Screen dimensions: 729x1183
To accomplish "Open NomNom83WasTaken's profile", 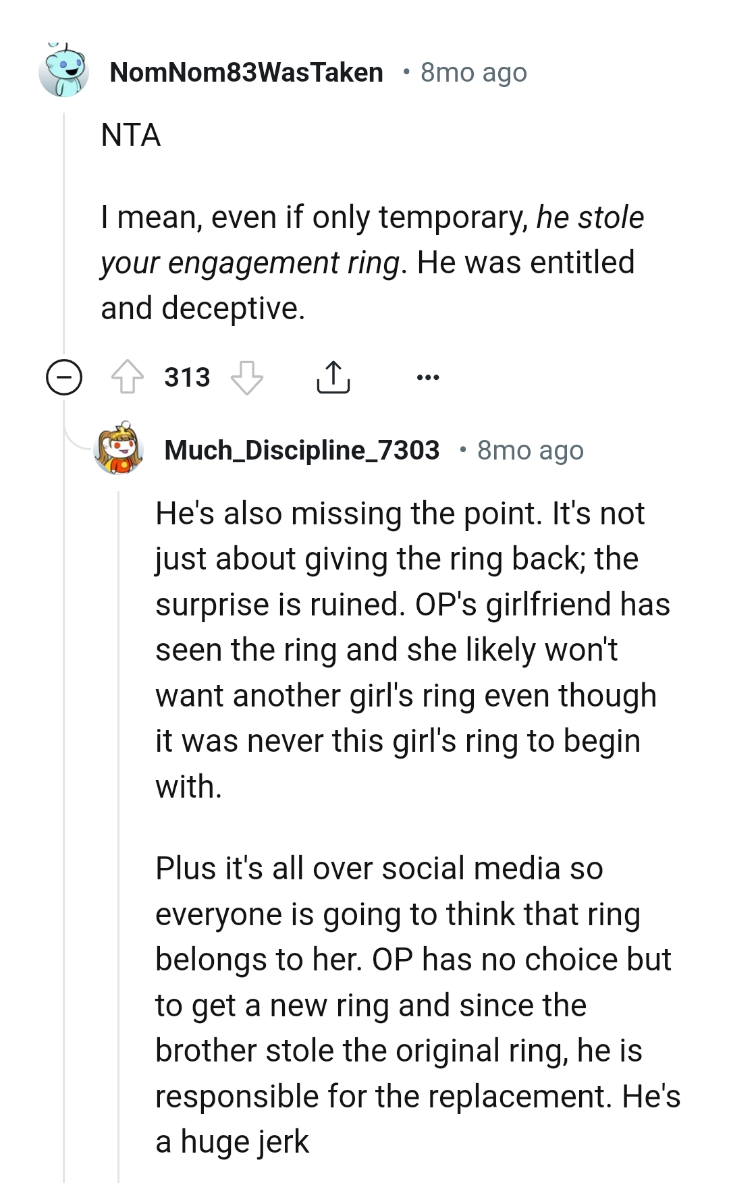I will [x=245, y=72].
